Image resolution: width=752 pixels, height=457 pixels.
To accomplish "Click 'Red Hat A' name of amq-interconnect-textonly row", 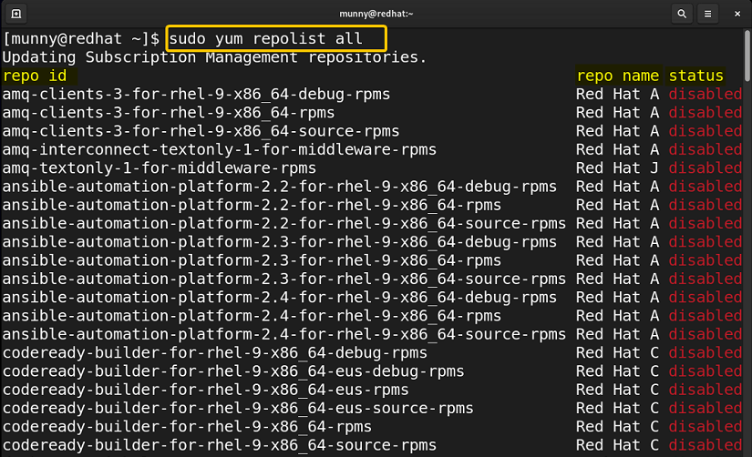I will point(617,149).
